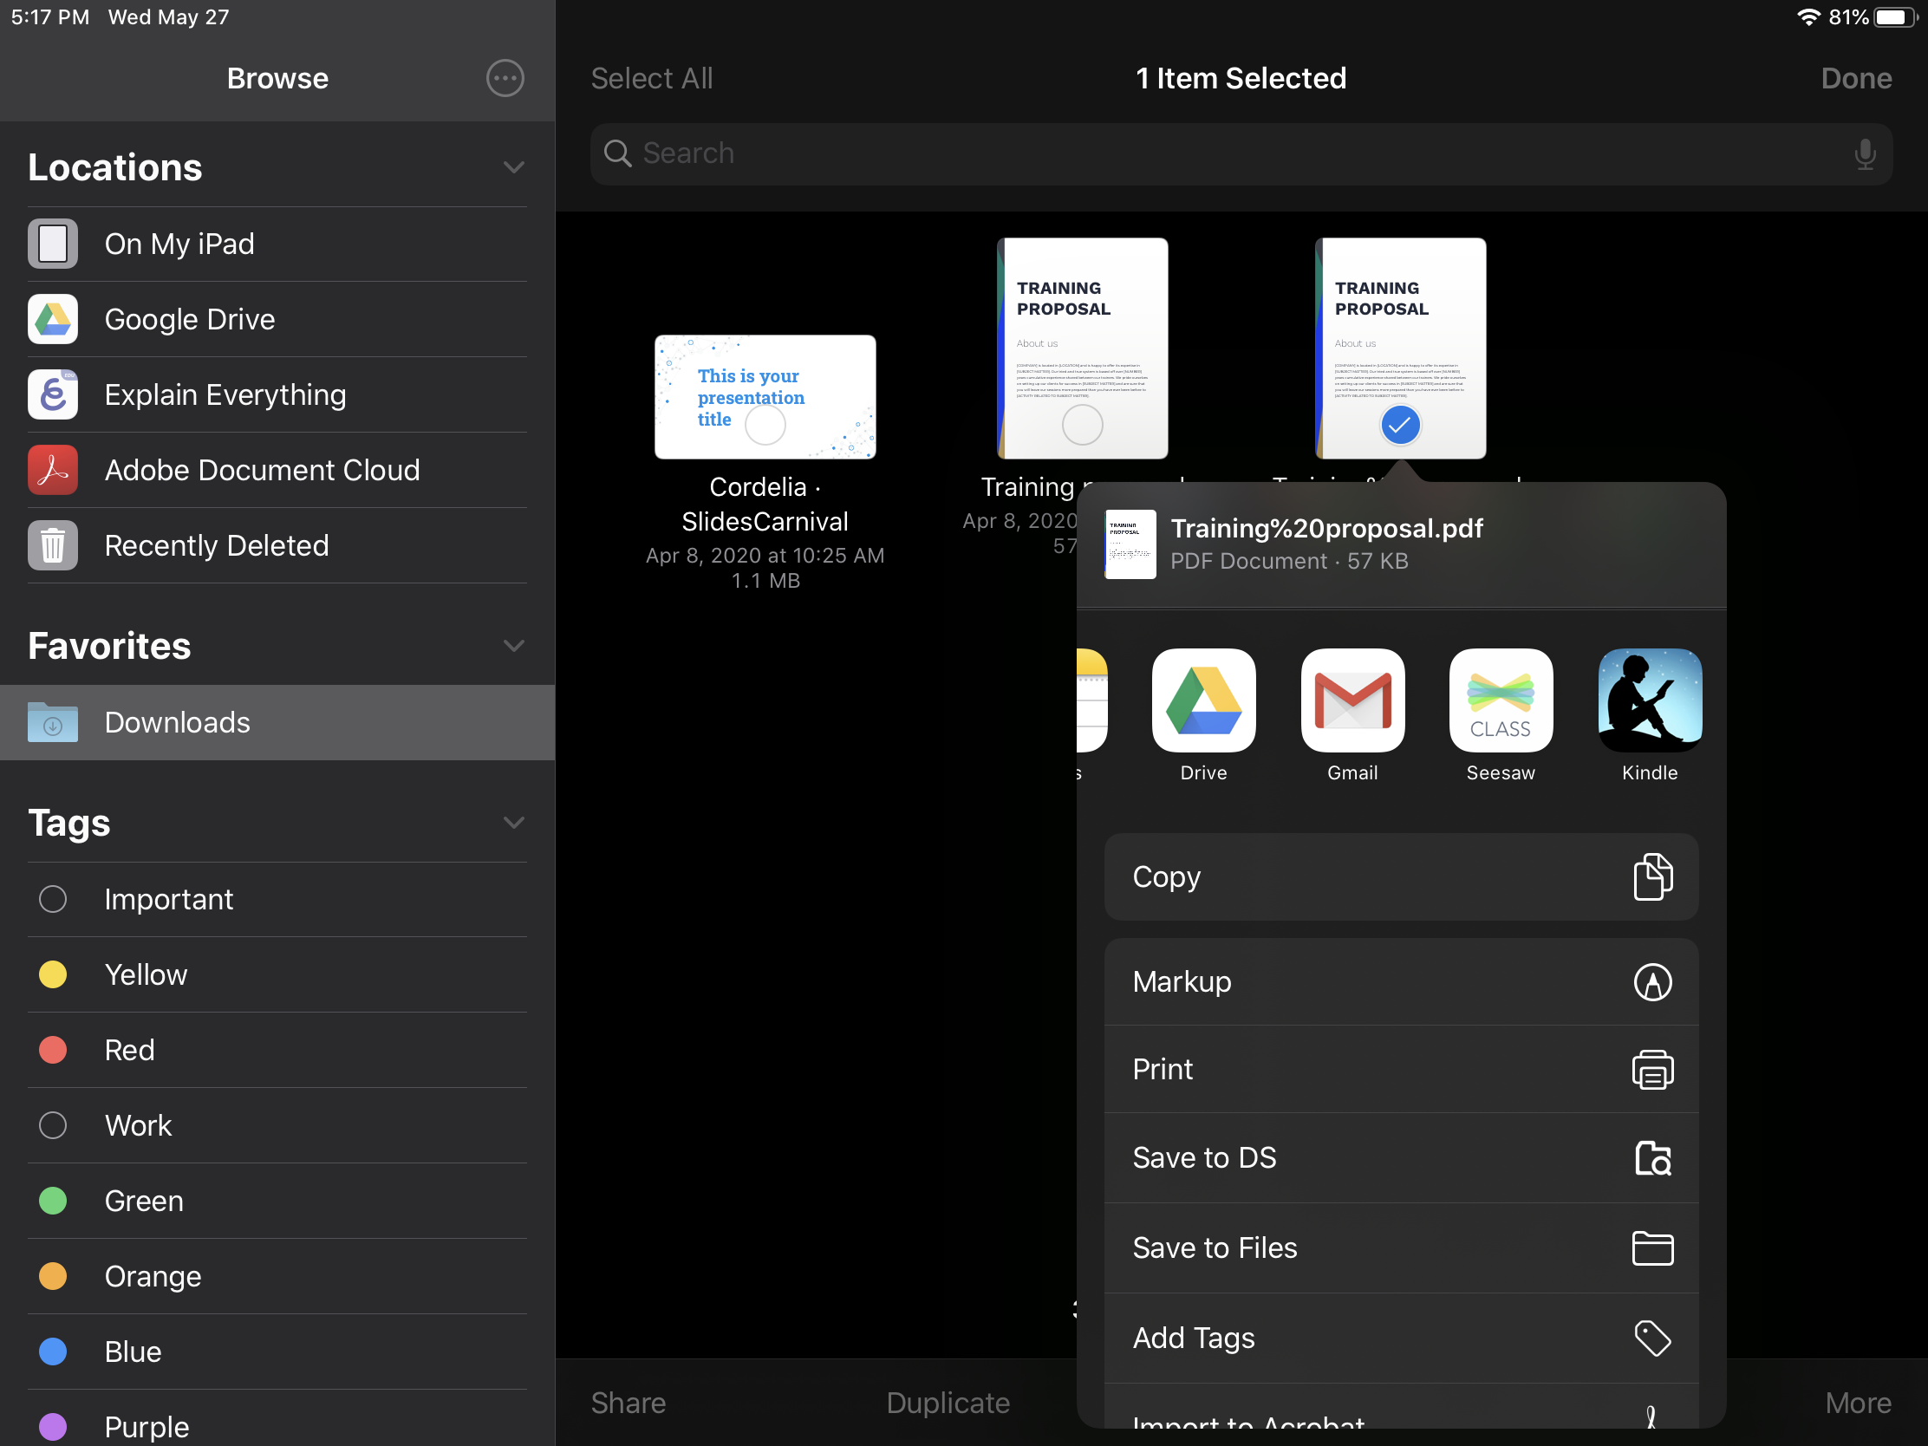Tap the Copy documents icon
Image resolution: width=1928 pixels, height=1446 pixels.
1652,876
